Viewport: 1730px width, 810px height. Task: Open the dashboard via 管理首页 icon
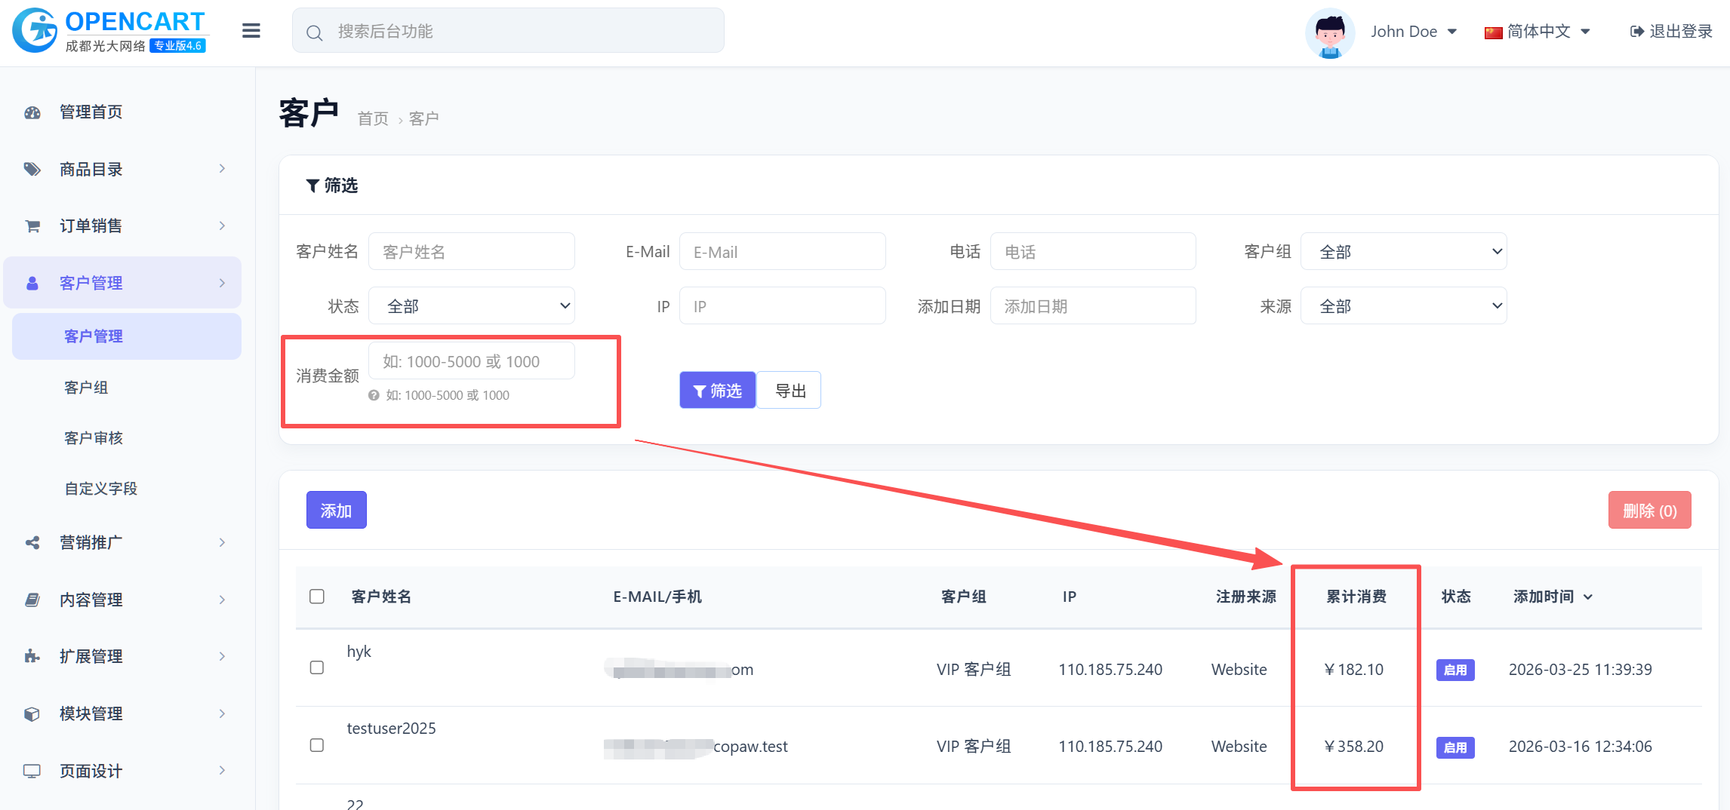click(x=32, y=112)
